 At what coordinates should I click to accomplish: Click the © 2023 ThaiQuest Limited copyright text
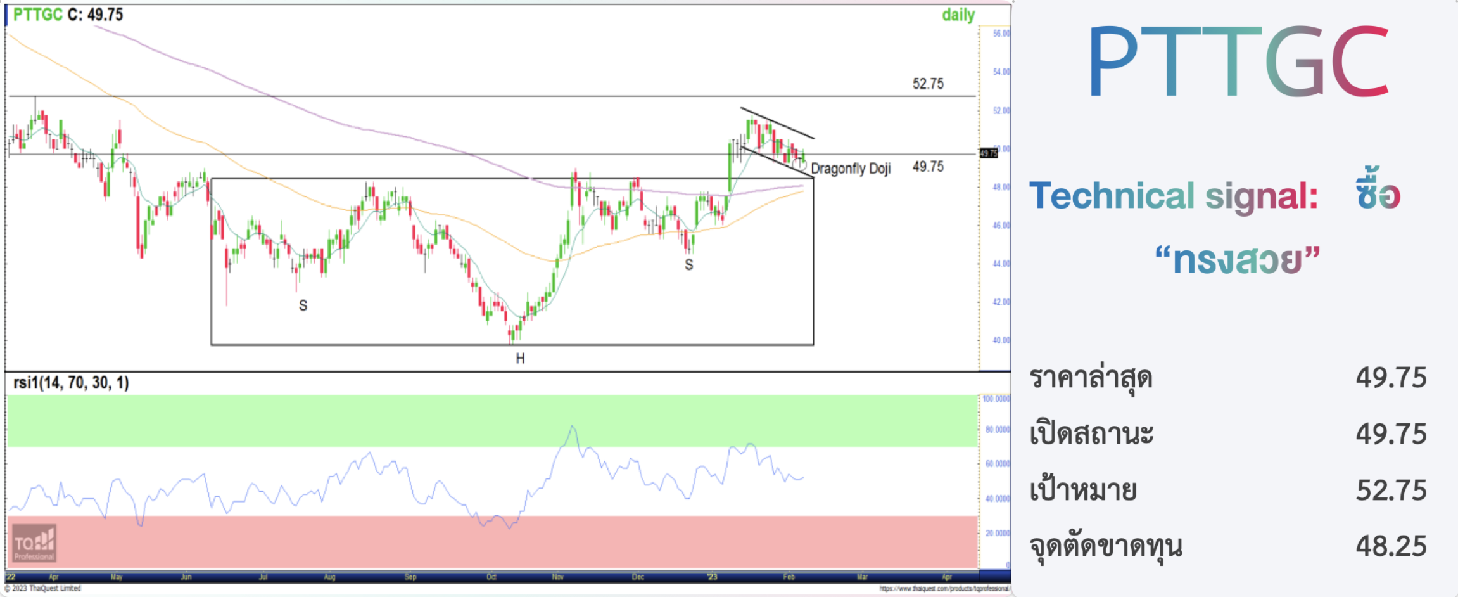(43, 589)
